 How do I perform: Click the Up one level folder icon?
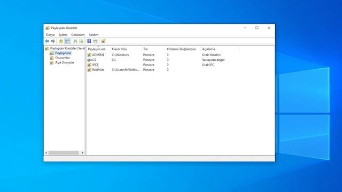[61, 41]
